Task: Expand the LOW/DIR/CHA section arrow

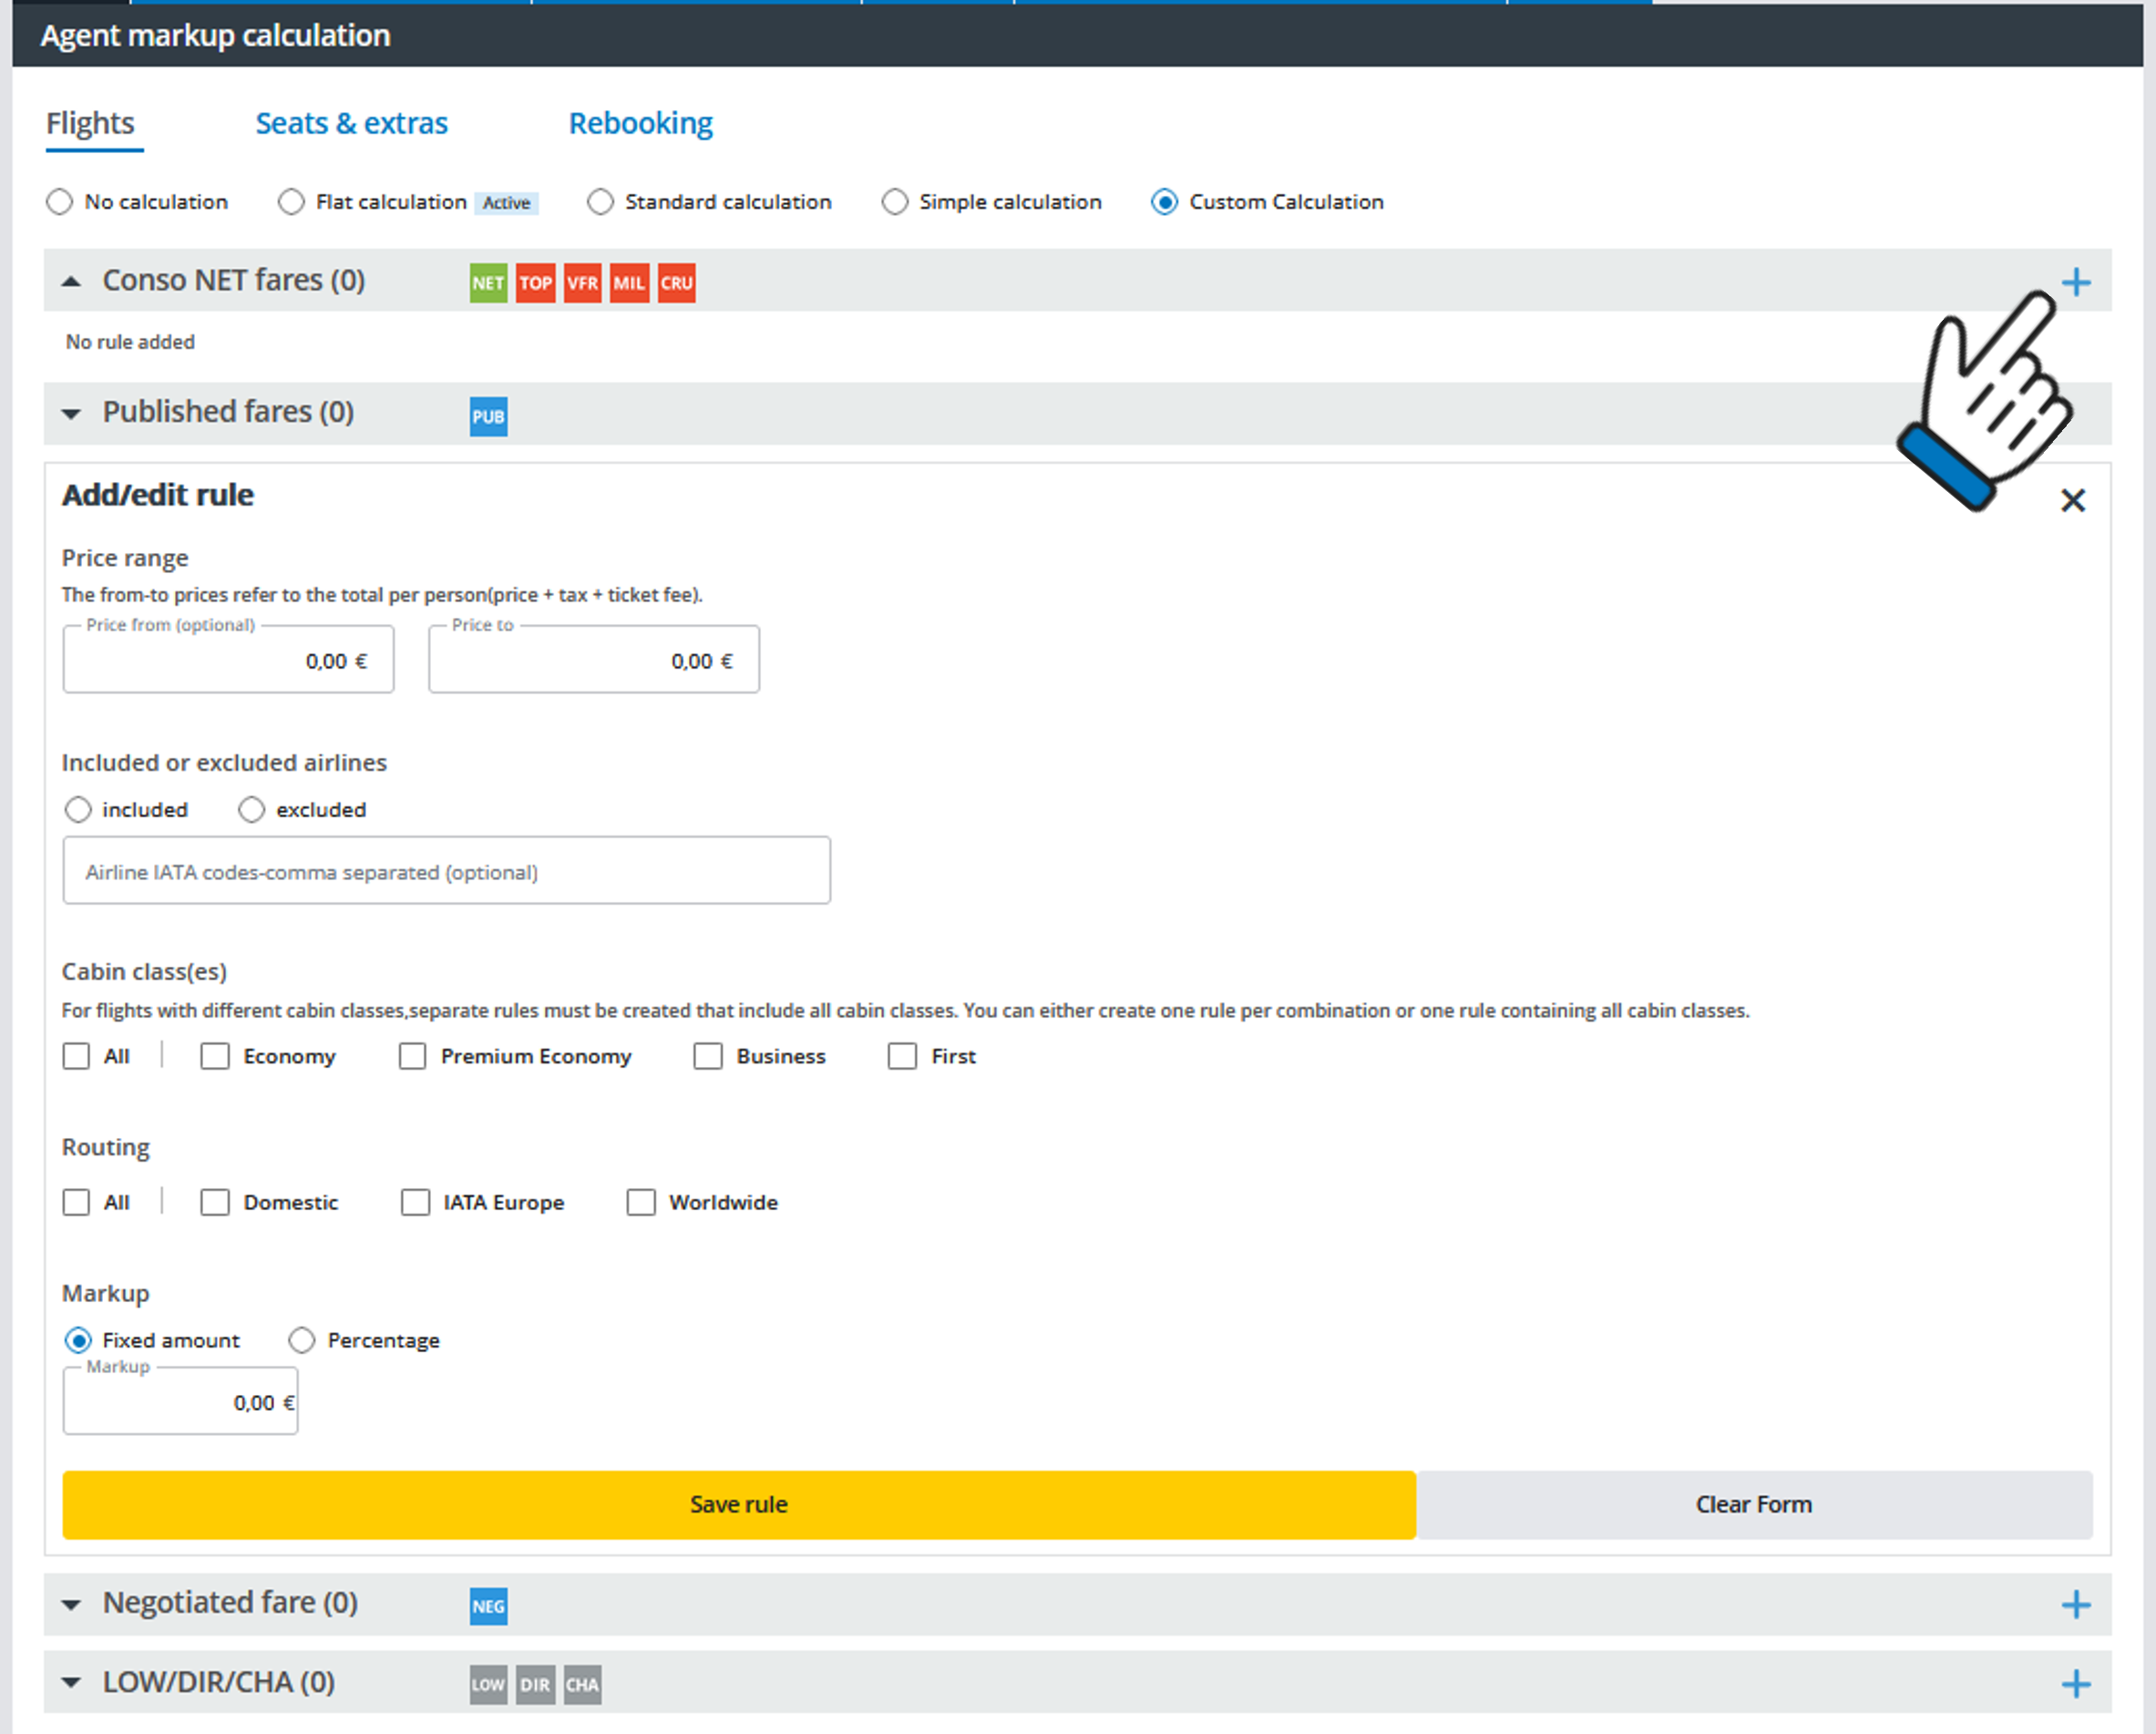Action: pos(71,1683)
